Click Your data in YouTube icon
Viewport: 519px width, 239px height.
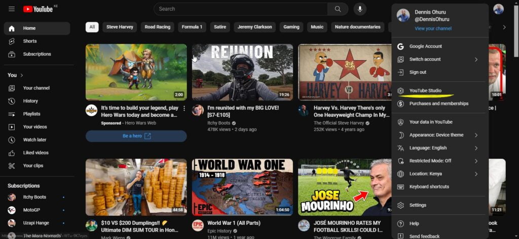400,122
